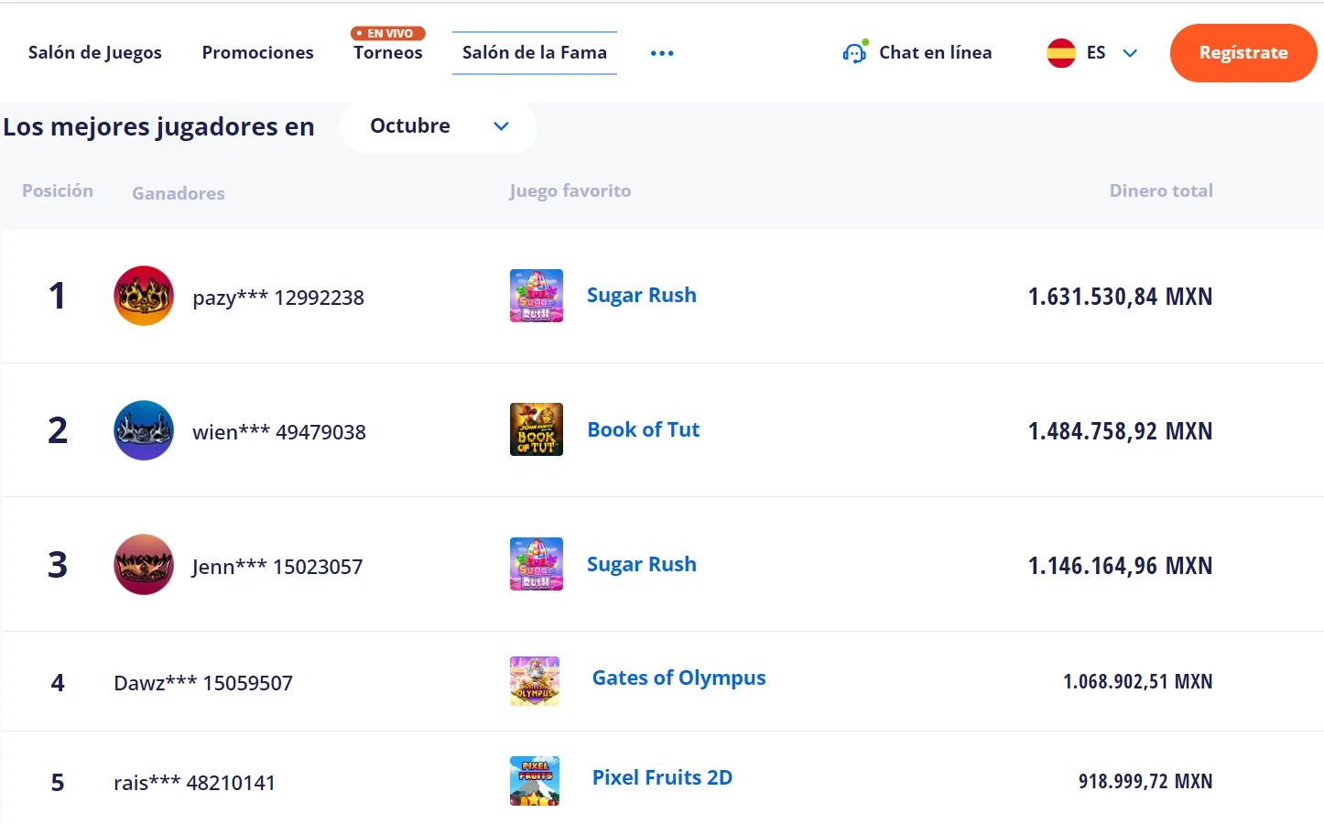Follow the Pixel Fruits 2D link
The height and width of the screenshot is (824, 1324).
click(x=662, y=778)
